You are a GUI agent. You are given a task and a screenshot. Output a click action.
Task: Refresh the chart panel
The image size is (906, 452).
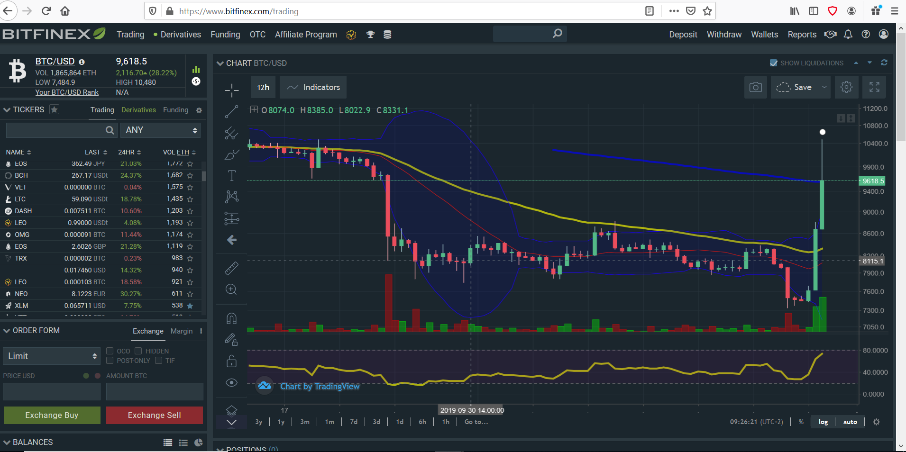884,63
